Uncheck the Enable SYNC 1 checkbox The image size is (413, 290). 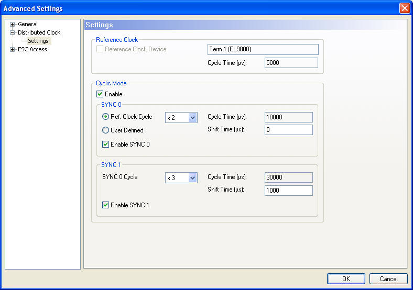[105, 205]
